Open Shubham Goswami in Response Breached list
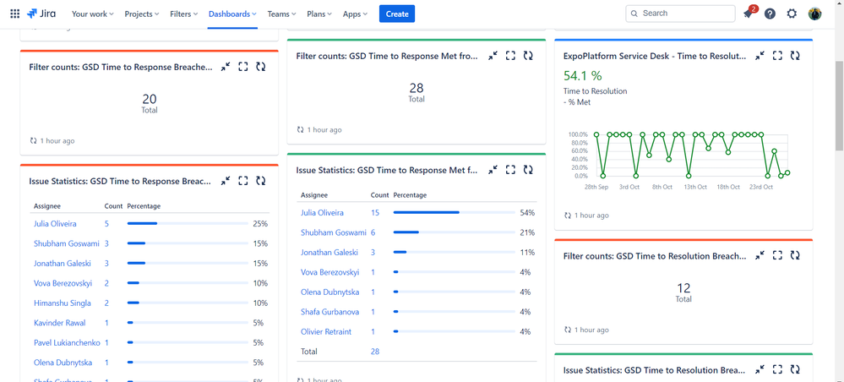 [67, 243]
